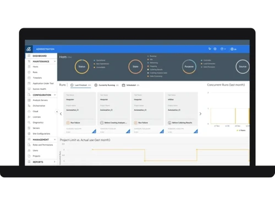Image resolution: width=275 pixels, height=206 pixels.
Task: Open Diagnostics in the sidebar
Action: [38, 123]
